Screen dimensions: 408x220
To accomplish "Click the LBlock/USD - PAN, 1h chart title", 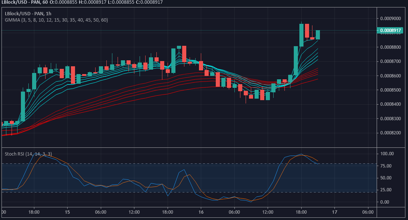I will (28, 13).
